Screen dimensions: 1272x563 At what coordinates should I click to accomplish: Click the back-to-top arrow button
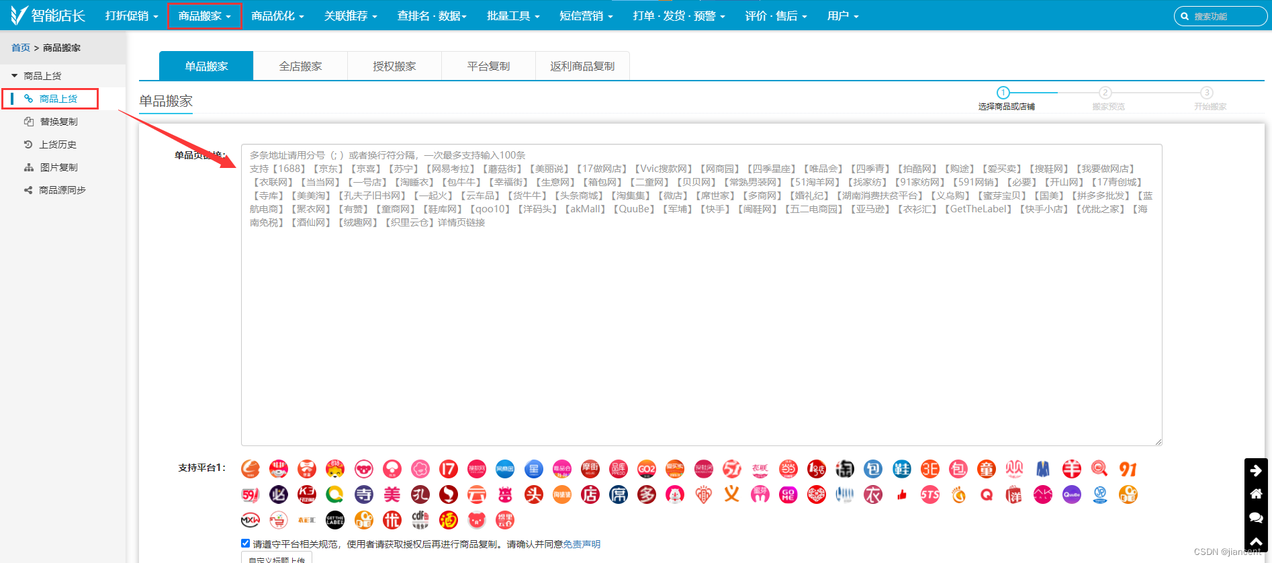point(1256,542)
